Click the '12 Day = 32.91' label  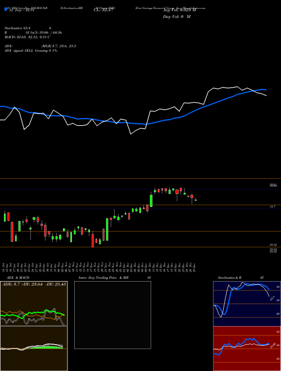pyautogui.click(x=21, y=10)
